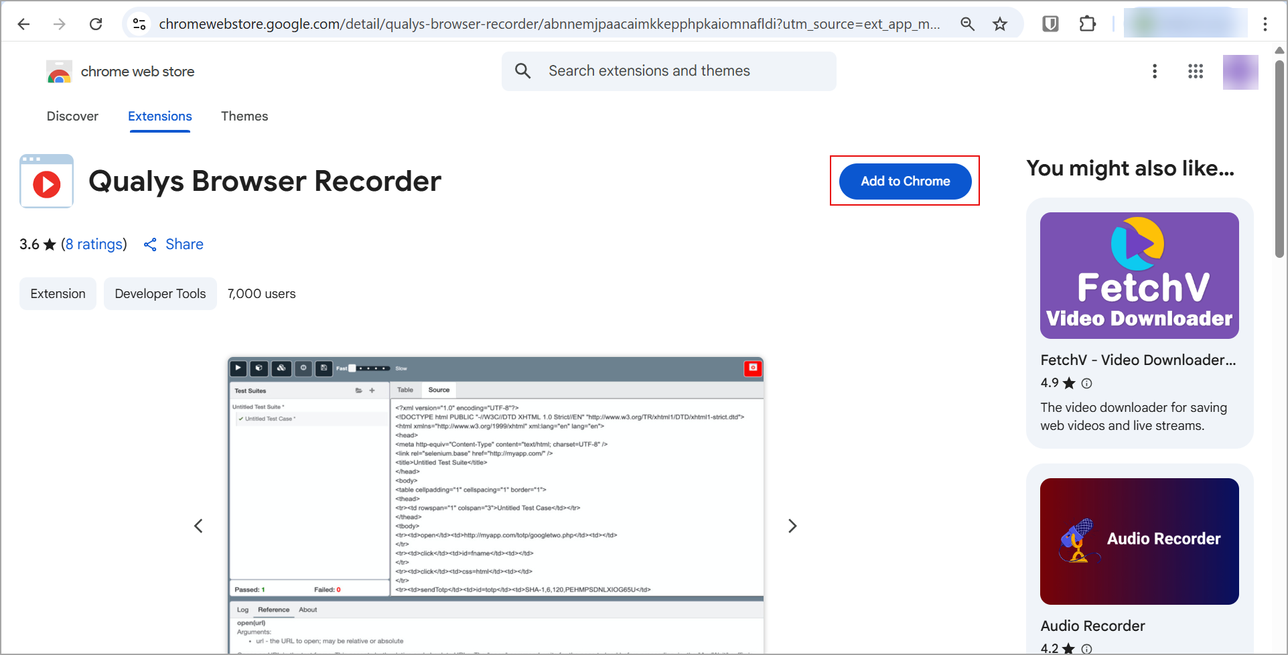Screen dimensions: 1288x655
Task: Select the Extensions tab
Action: (x=160, y=117)
